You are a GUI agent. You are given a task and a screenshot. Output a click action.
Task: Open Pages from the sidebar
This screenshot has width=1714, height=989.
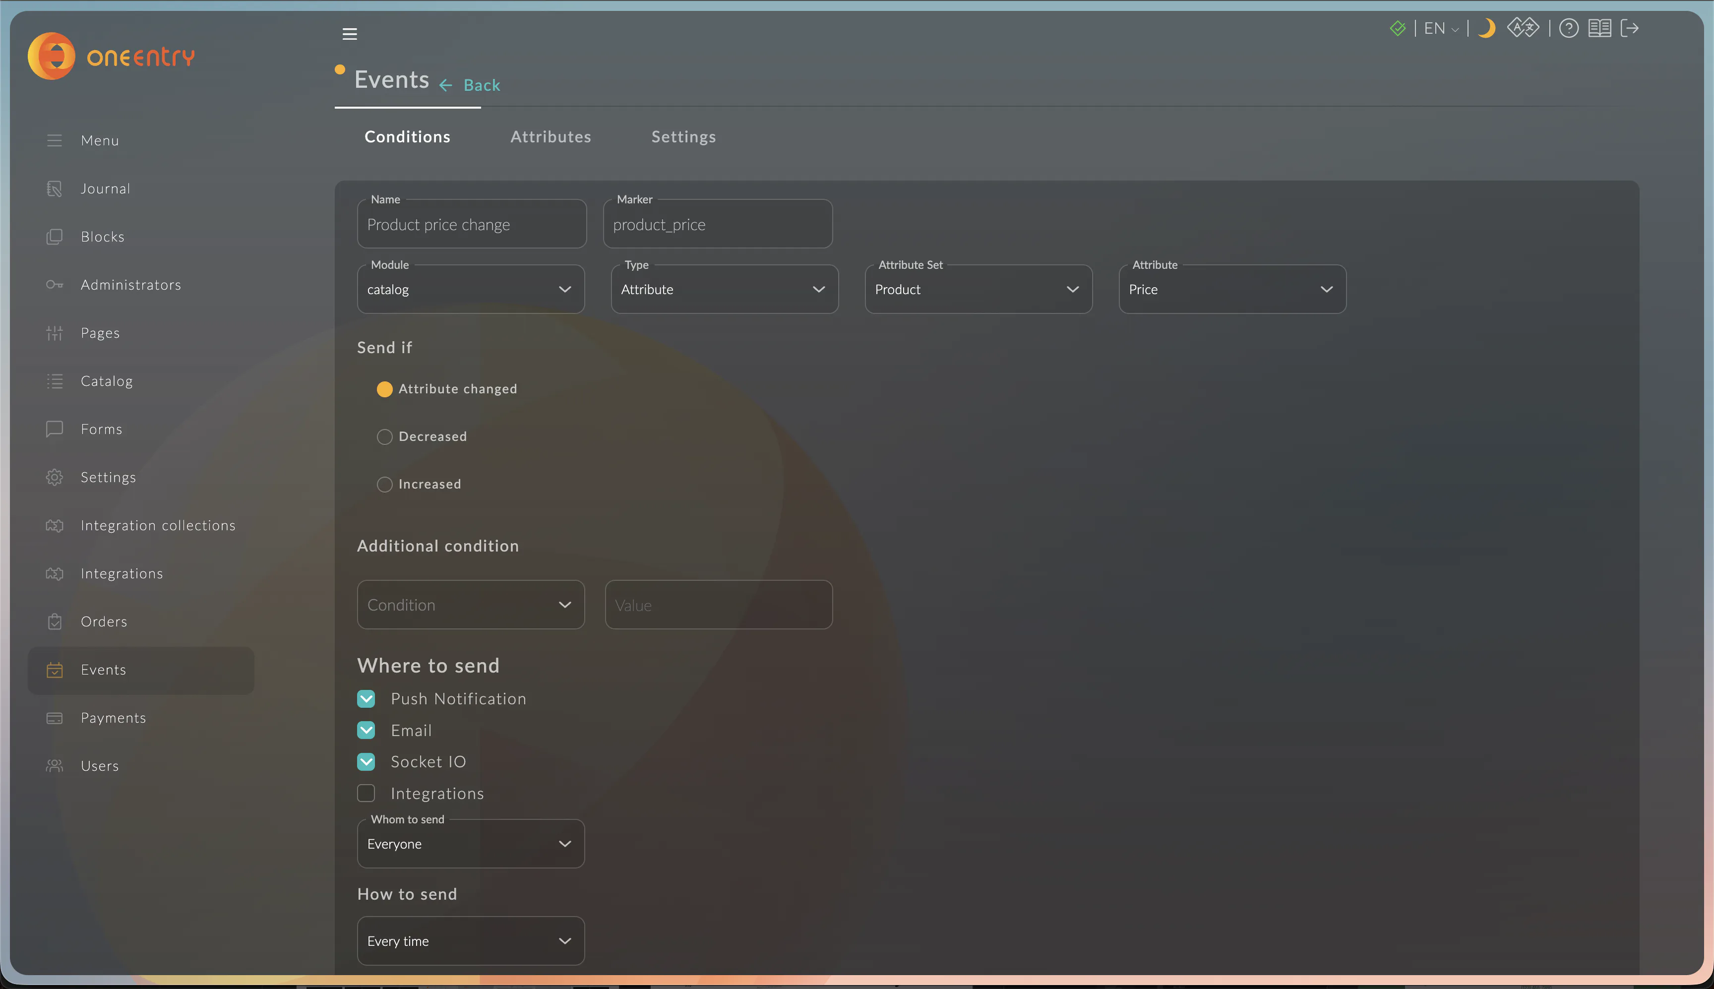(x=101, y=333)
